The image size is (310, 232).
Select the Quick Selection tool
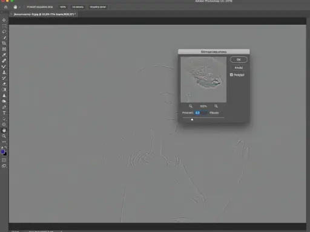click(x=4, y=37)
